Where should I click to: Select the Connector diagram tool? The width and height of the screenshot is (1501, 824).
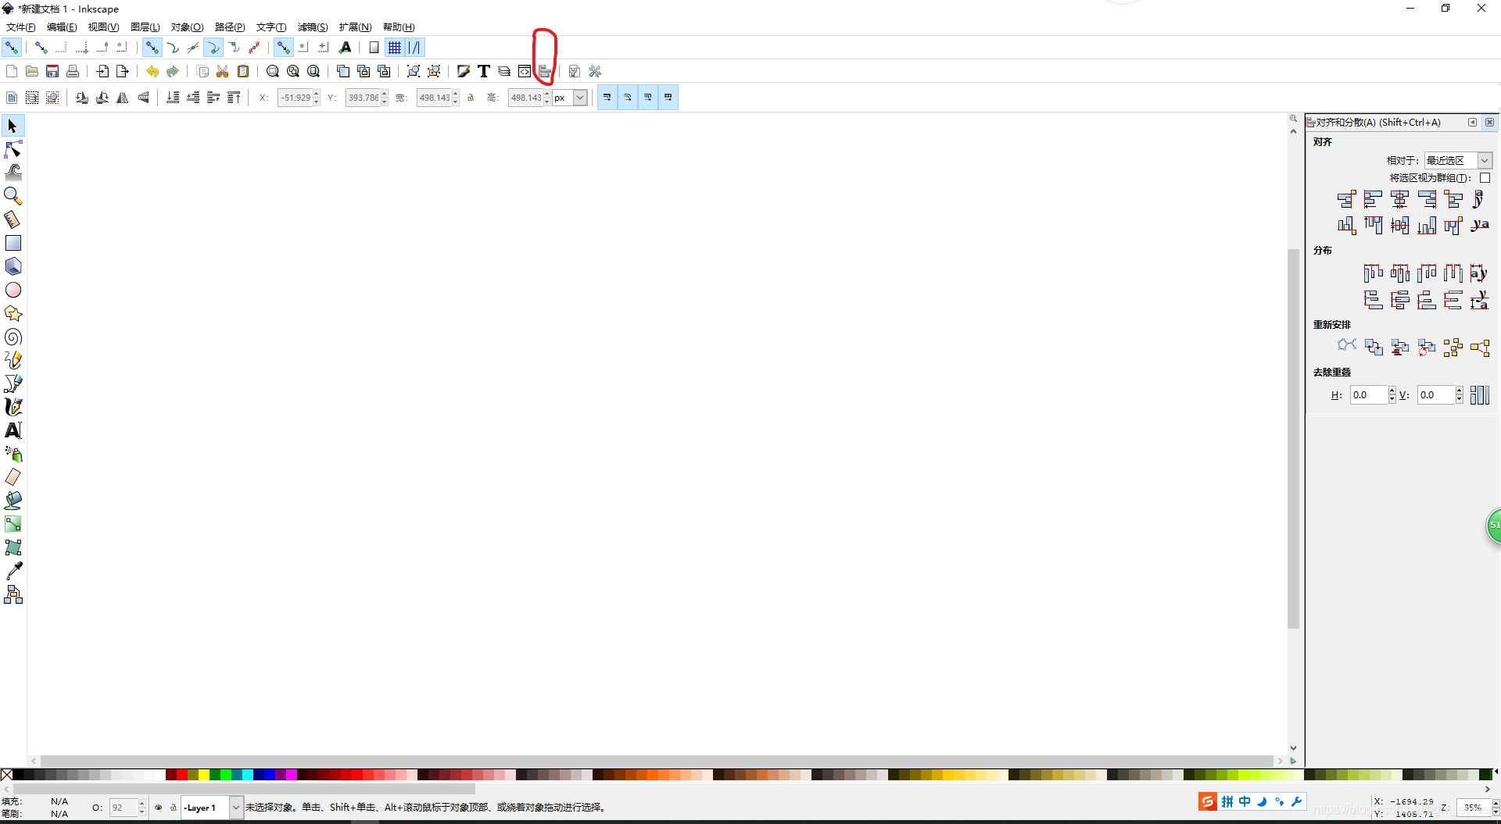[x=13, y=594]
